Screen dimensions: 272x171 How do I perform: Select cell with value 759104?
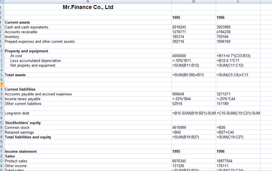tap(223, 37)
